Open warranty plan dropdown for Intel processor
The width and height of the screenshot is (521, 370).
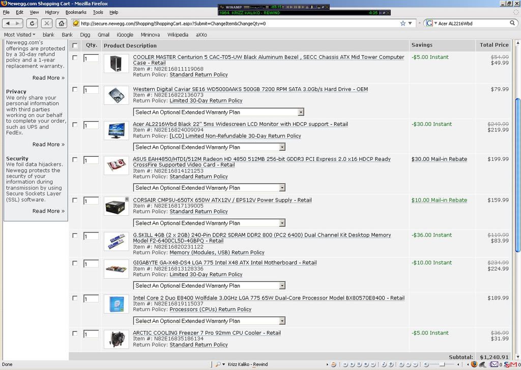pyautogui.click(x=209, y=321)
